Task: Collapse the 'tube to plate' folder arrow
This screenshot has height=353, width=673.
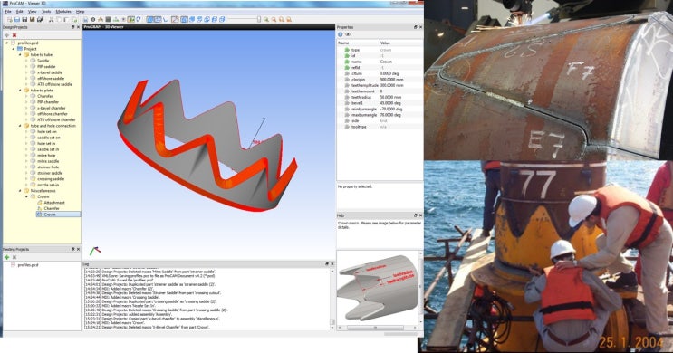Action: click(x=20, y=91)
